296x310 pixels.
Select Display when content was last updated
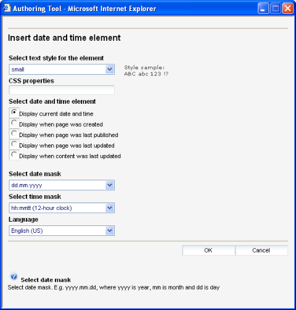coord(14,154)
